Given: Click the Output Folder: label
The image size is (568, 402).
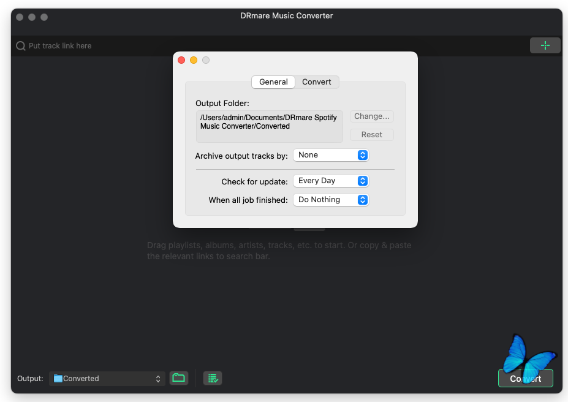Looking at the screenshot, I should pyautogui.click(x=222, y=103).
